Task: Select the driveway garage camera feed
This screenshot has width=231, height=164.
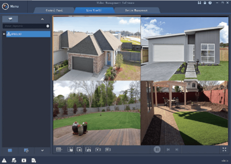Action: [185, 48]
